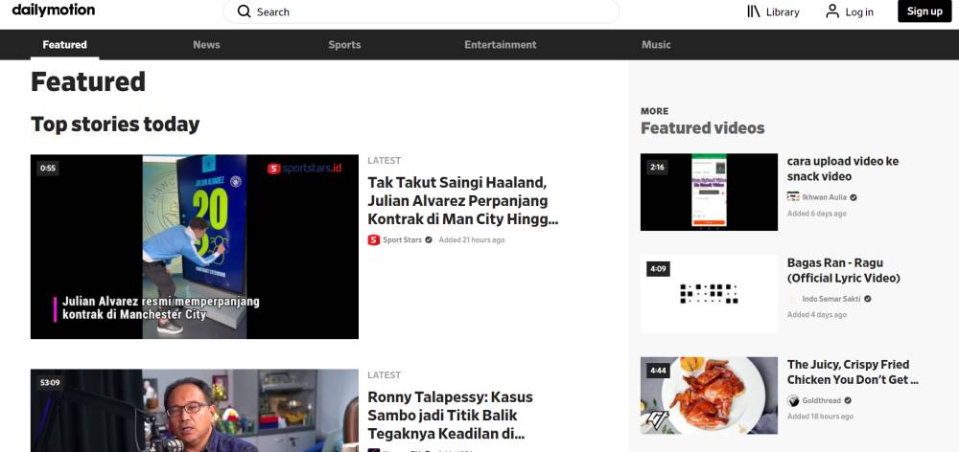This screenshot has height=452, width=959.
Task: Open the Library icon
Action: click(x=754, y=11)
